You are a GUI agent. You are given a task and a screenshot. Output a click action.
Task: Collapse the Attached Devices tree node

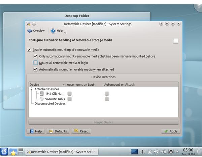(x=31, y=89)
